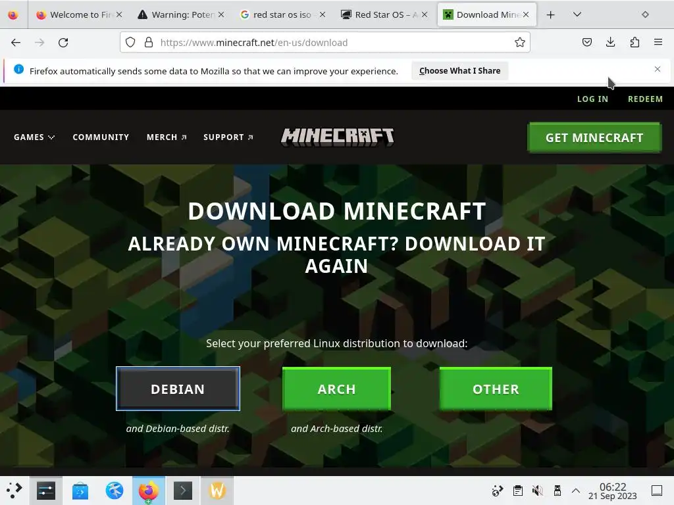The image size is (674, 505).
Task: Open the clipboard tray icon
Action: click(x=518, y=491)
